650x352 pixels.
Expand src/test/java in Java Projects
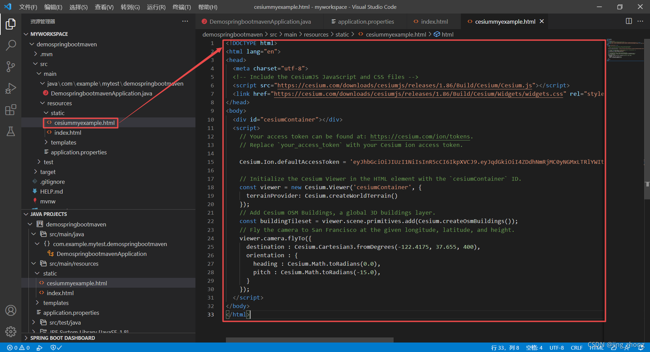tap(65, 323)
